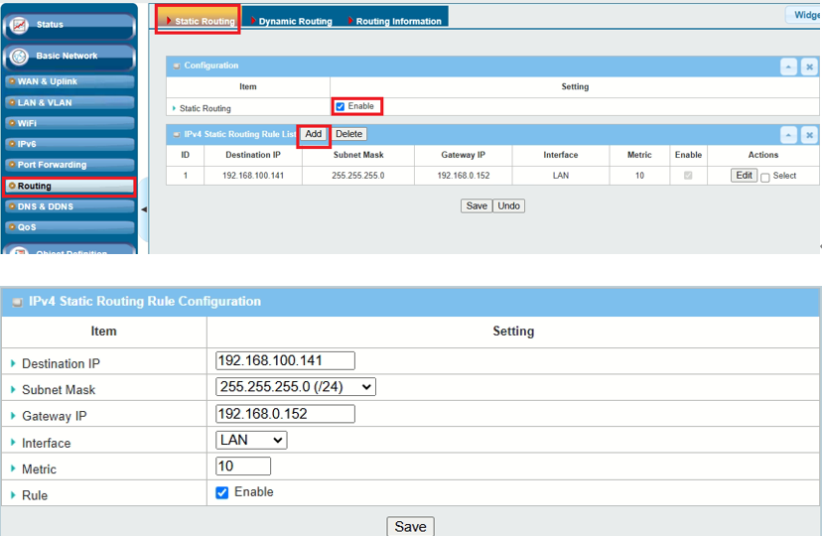Open Port Forwarding in the sidebar

[x=52, y=165]
